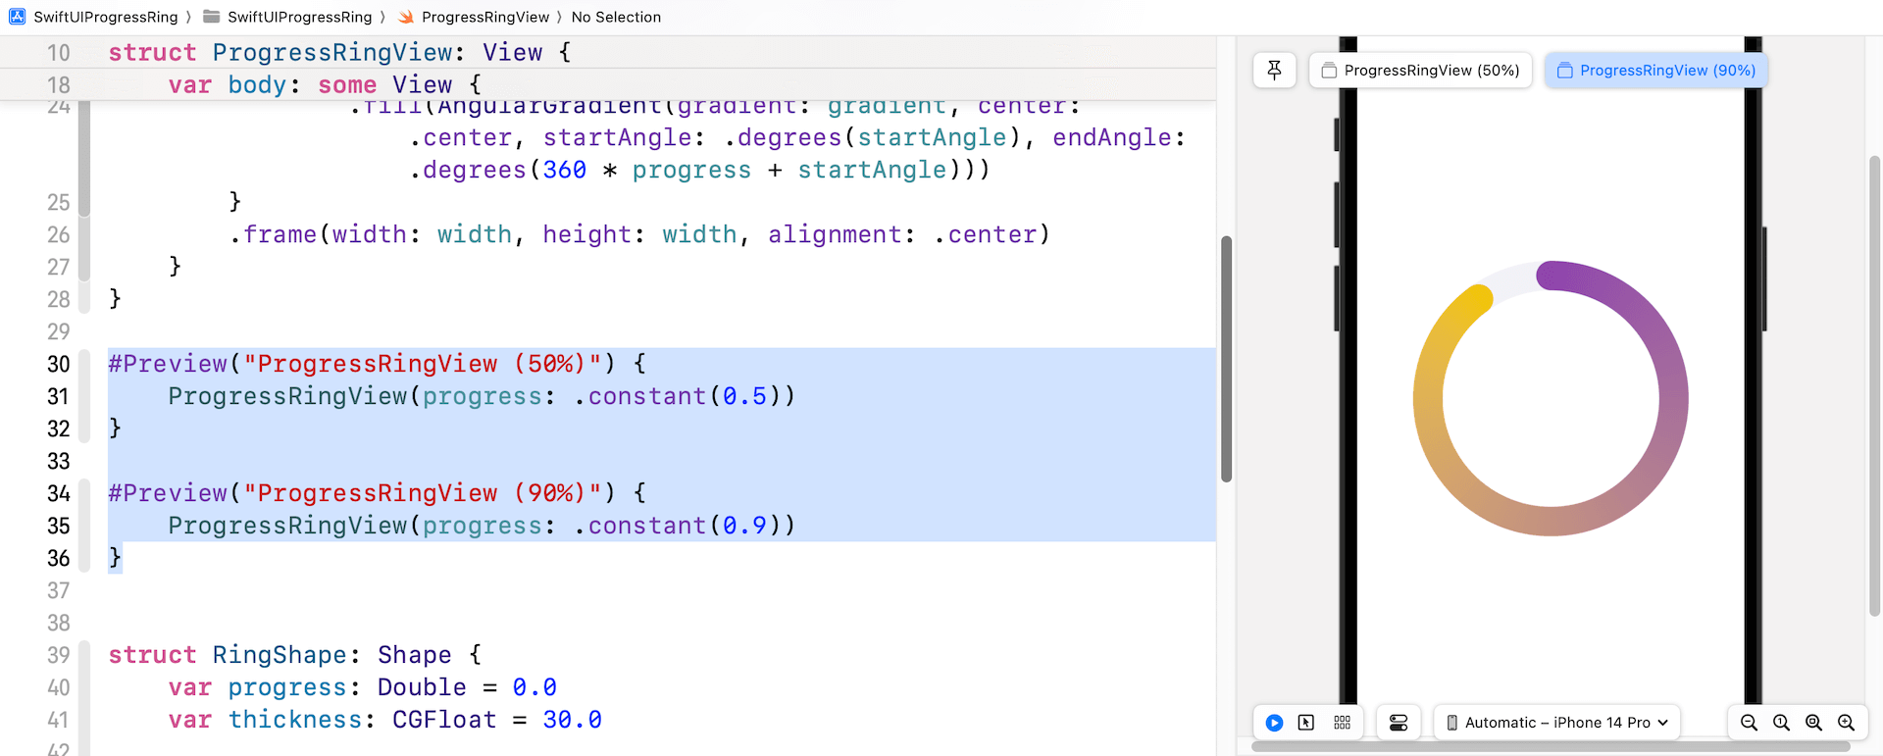
Task: Open canvas device settings icon
Action: 1399,723
